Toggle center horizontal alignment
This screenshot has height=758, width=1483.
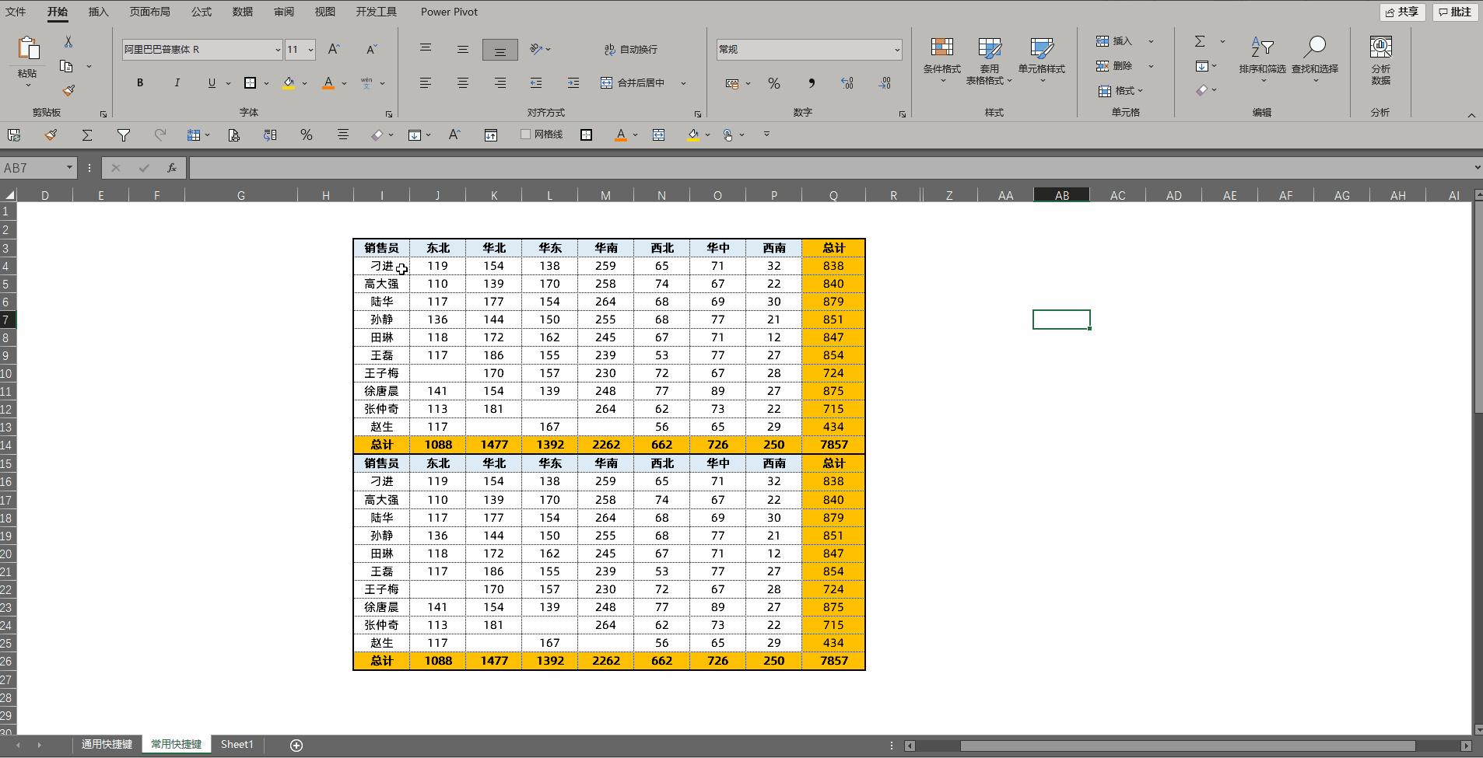tap(462, 82)
